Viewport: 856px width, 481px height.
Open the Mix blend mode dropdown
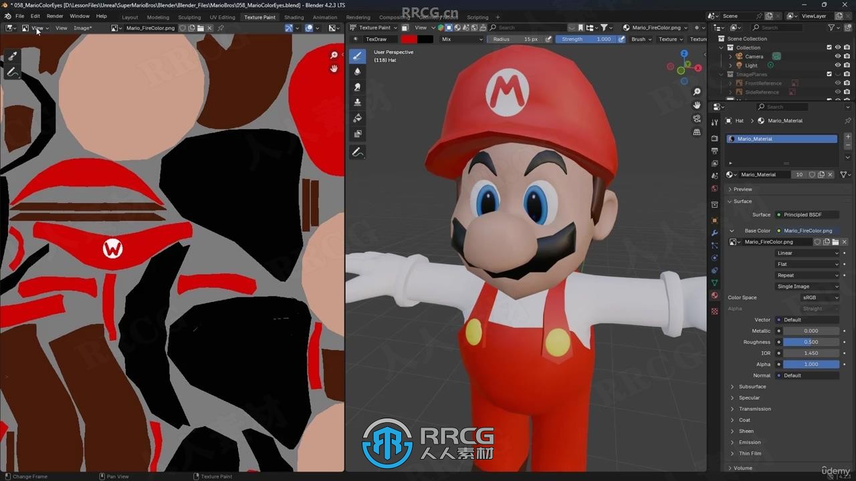click(461, 39)
